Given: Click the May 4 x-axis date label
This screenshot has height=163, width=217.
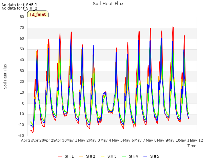Looking at the screenshot, I should click(x=106, y=140).
